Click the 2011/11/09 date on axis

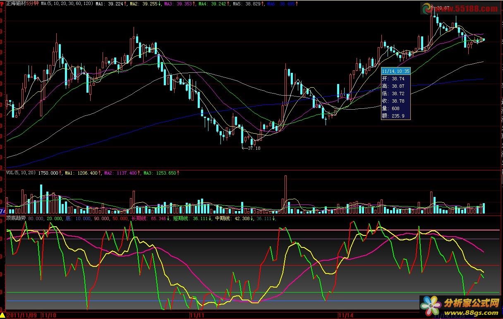pos(22,315)
